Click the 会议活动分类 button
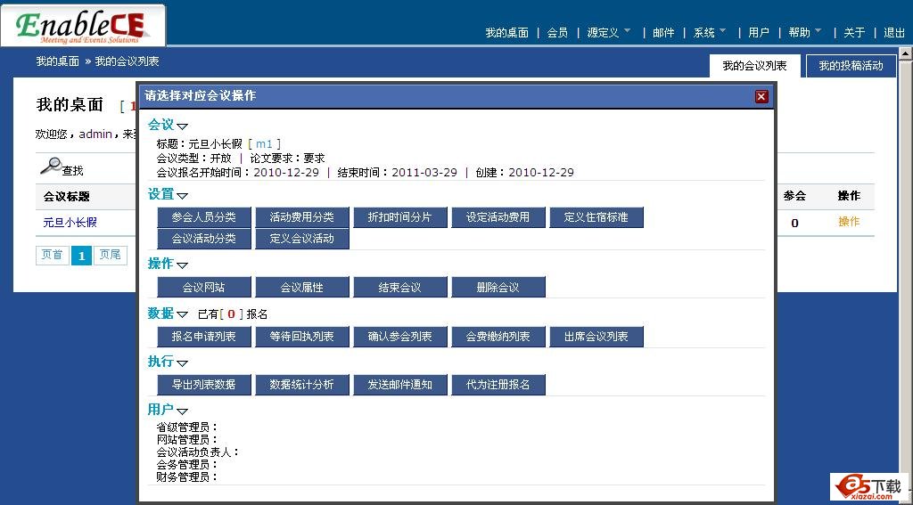This screenshot has height=505, width=913. [x=204, y=239]
